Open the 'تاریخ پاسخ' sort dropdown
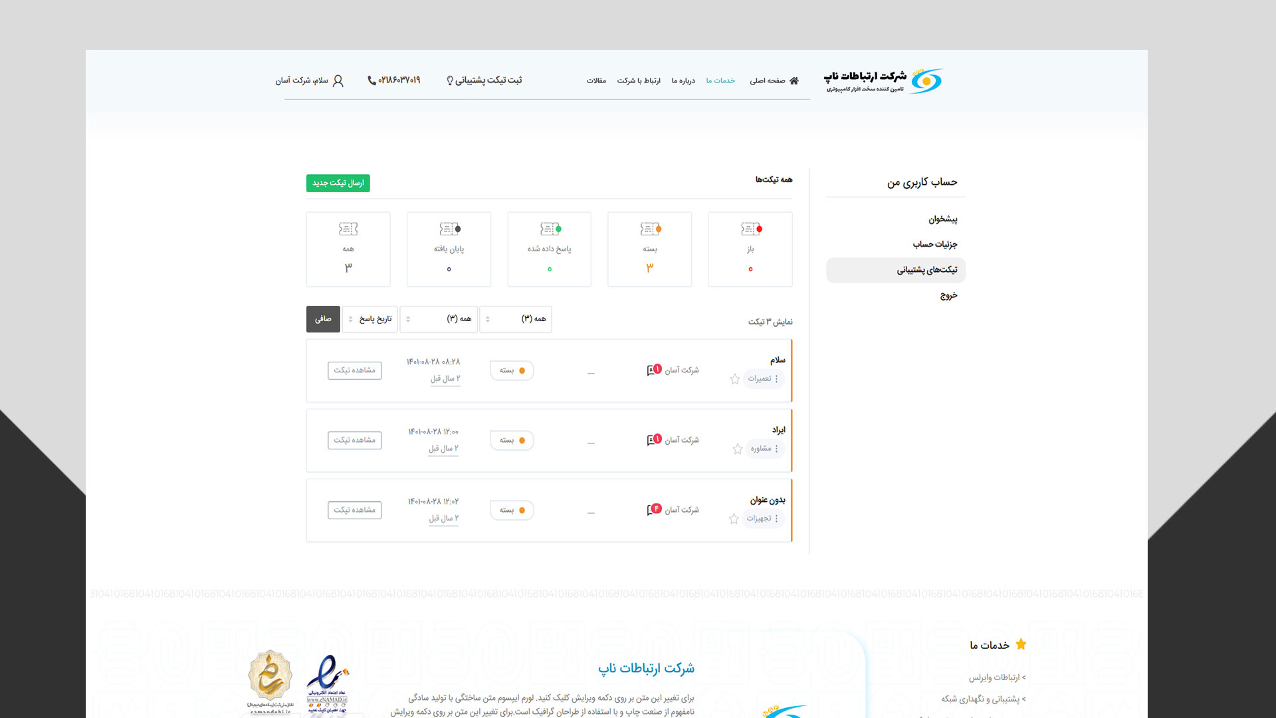This screenshot has height=718, width=1276. click(x=370, y=319)
